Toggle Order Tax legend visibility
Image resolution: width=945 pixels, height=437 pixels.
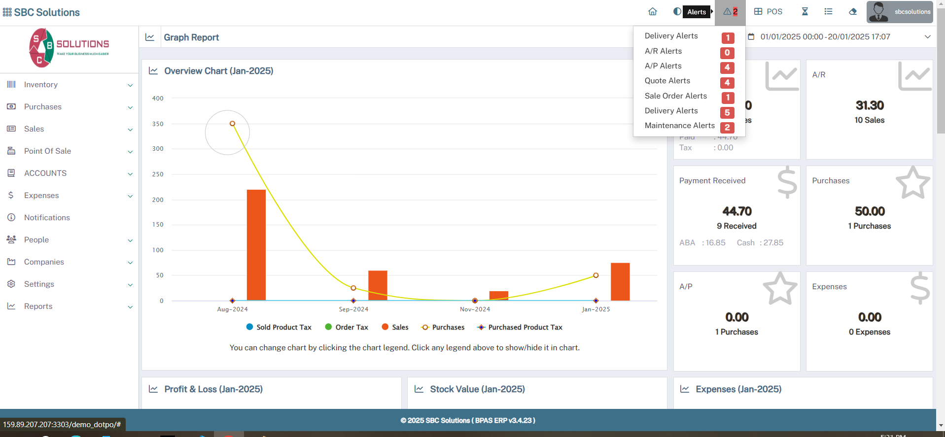click(347, 327)
